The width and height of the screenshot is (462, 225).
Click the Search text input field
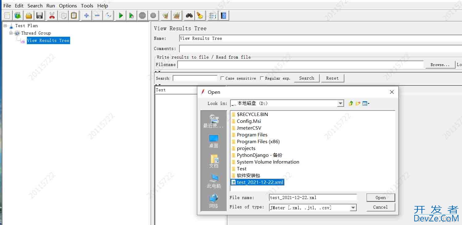[195, 78]
